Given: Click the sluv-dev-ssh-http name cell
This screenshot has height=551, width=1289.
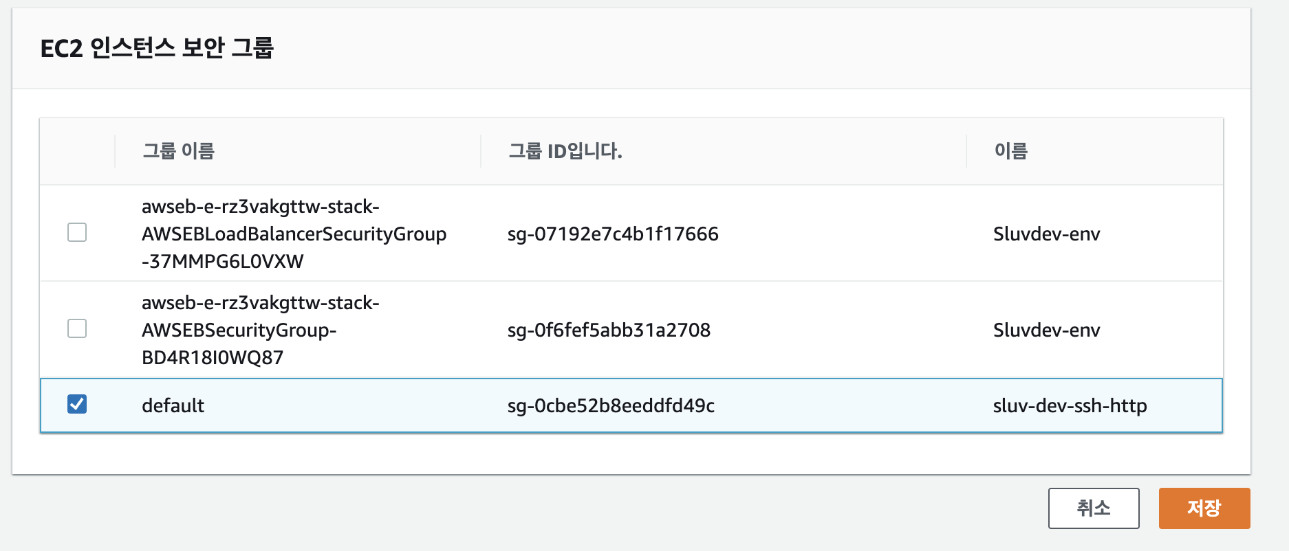Looking at the screenshot, I should point(1070,405).
